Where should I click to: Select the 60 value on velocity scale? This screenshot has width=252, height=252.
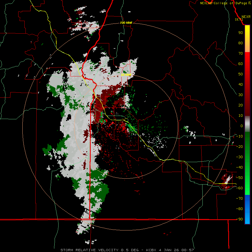tap(241, 64)
